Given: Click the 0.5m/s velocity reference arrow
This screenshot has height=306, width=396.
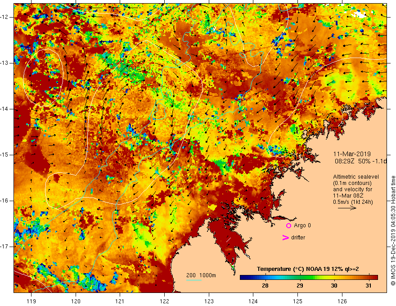Looking at the screenshot, I should 347,208.
